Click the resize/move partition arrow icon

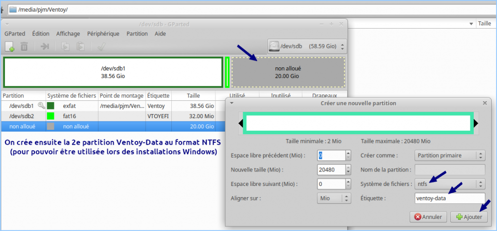coord(45,46)
